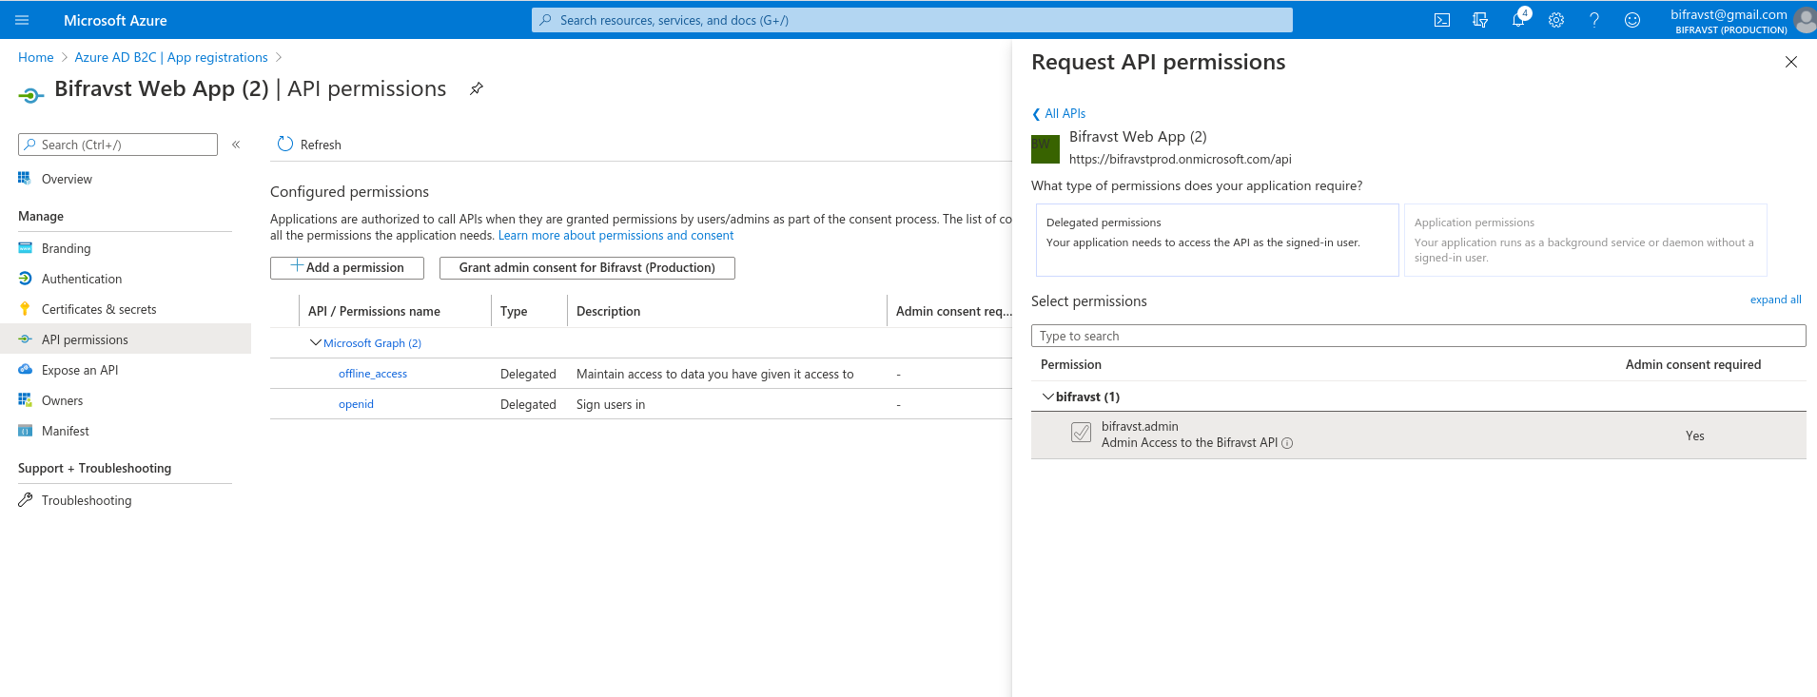Viewport: 1817px width, 697px height.
Task: Focus the Type to search permissions field
Action: [x=1418, y=336]
